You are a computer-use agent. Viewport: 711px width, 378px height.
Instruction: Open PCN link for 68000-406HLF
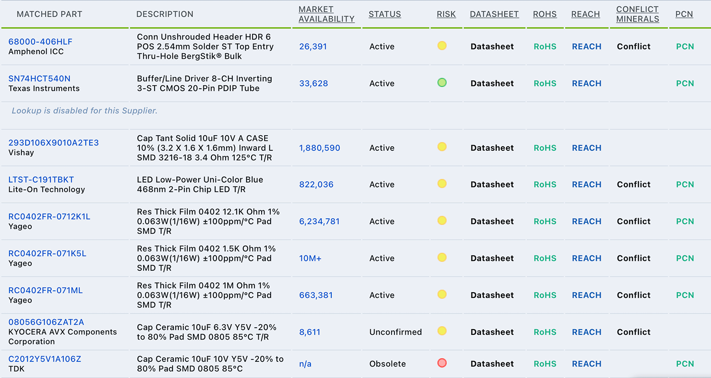click(685, 46)
